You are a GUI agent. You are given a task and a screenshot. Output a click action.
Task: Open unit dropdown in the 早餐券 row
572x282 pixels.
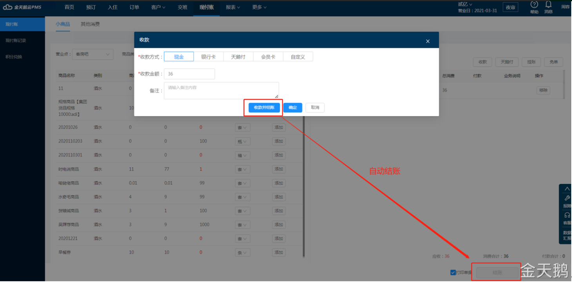242,253
